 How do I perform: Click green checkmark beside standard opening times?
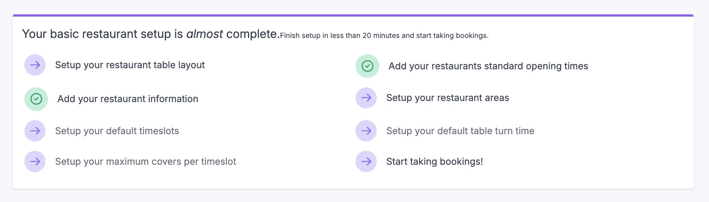tap(367, 66)
